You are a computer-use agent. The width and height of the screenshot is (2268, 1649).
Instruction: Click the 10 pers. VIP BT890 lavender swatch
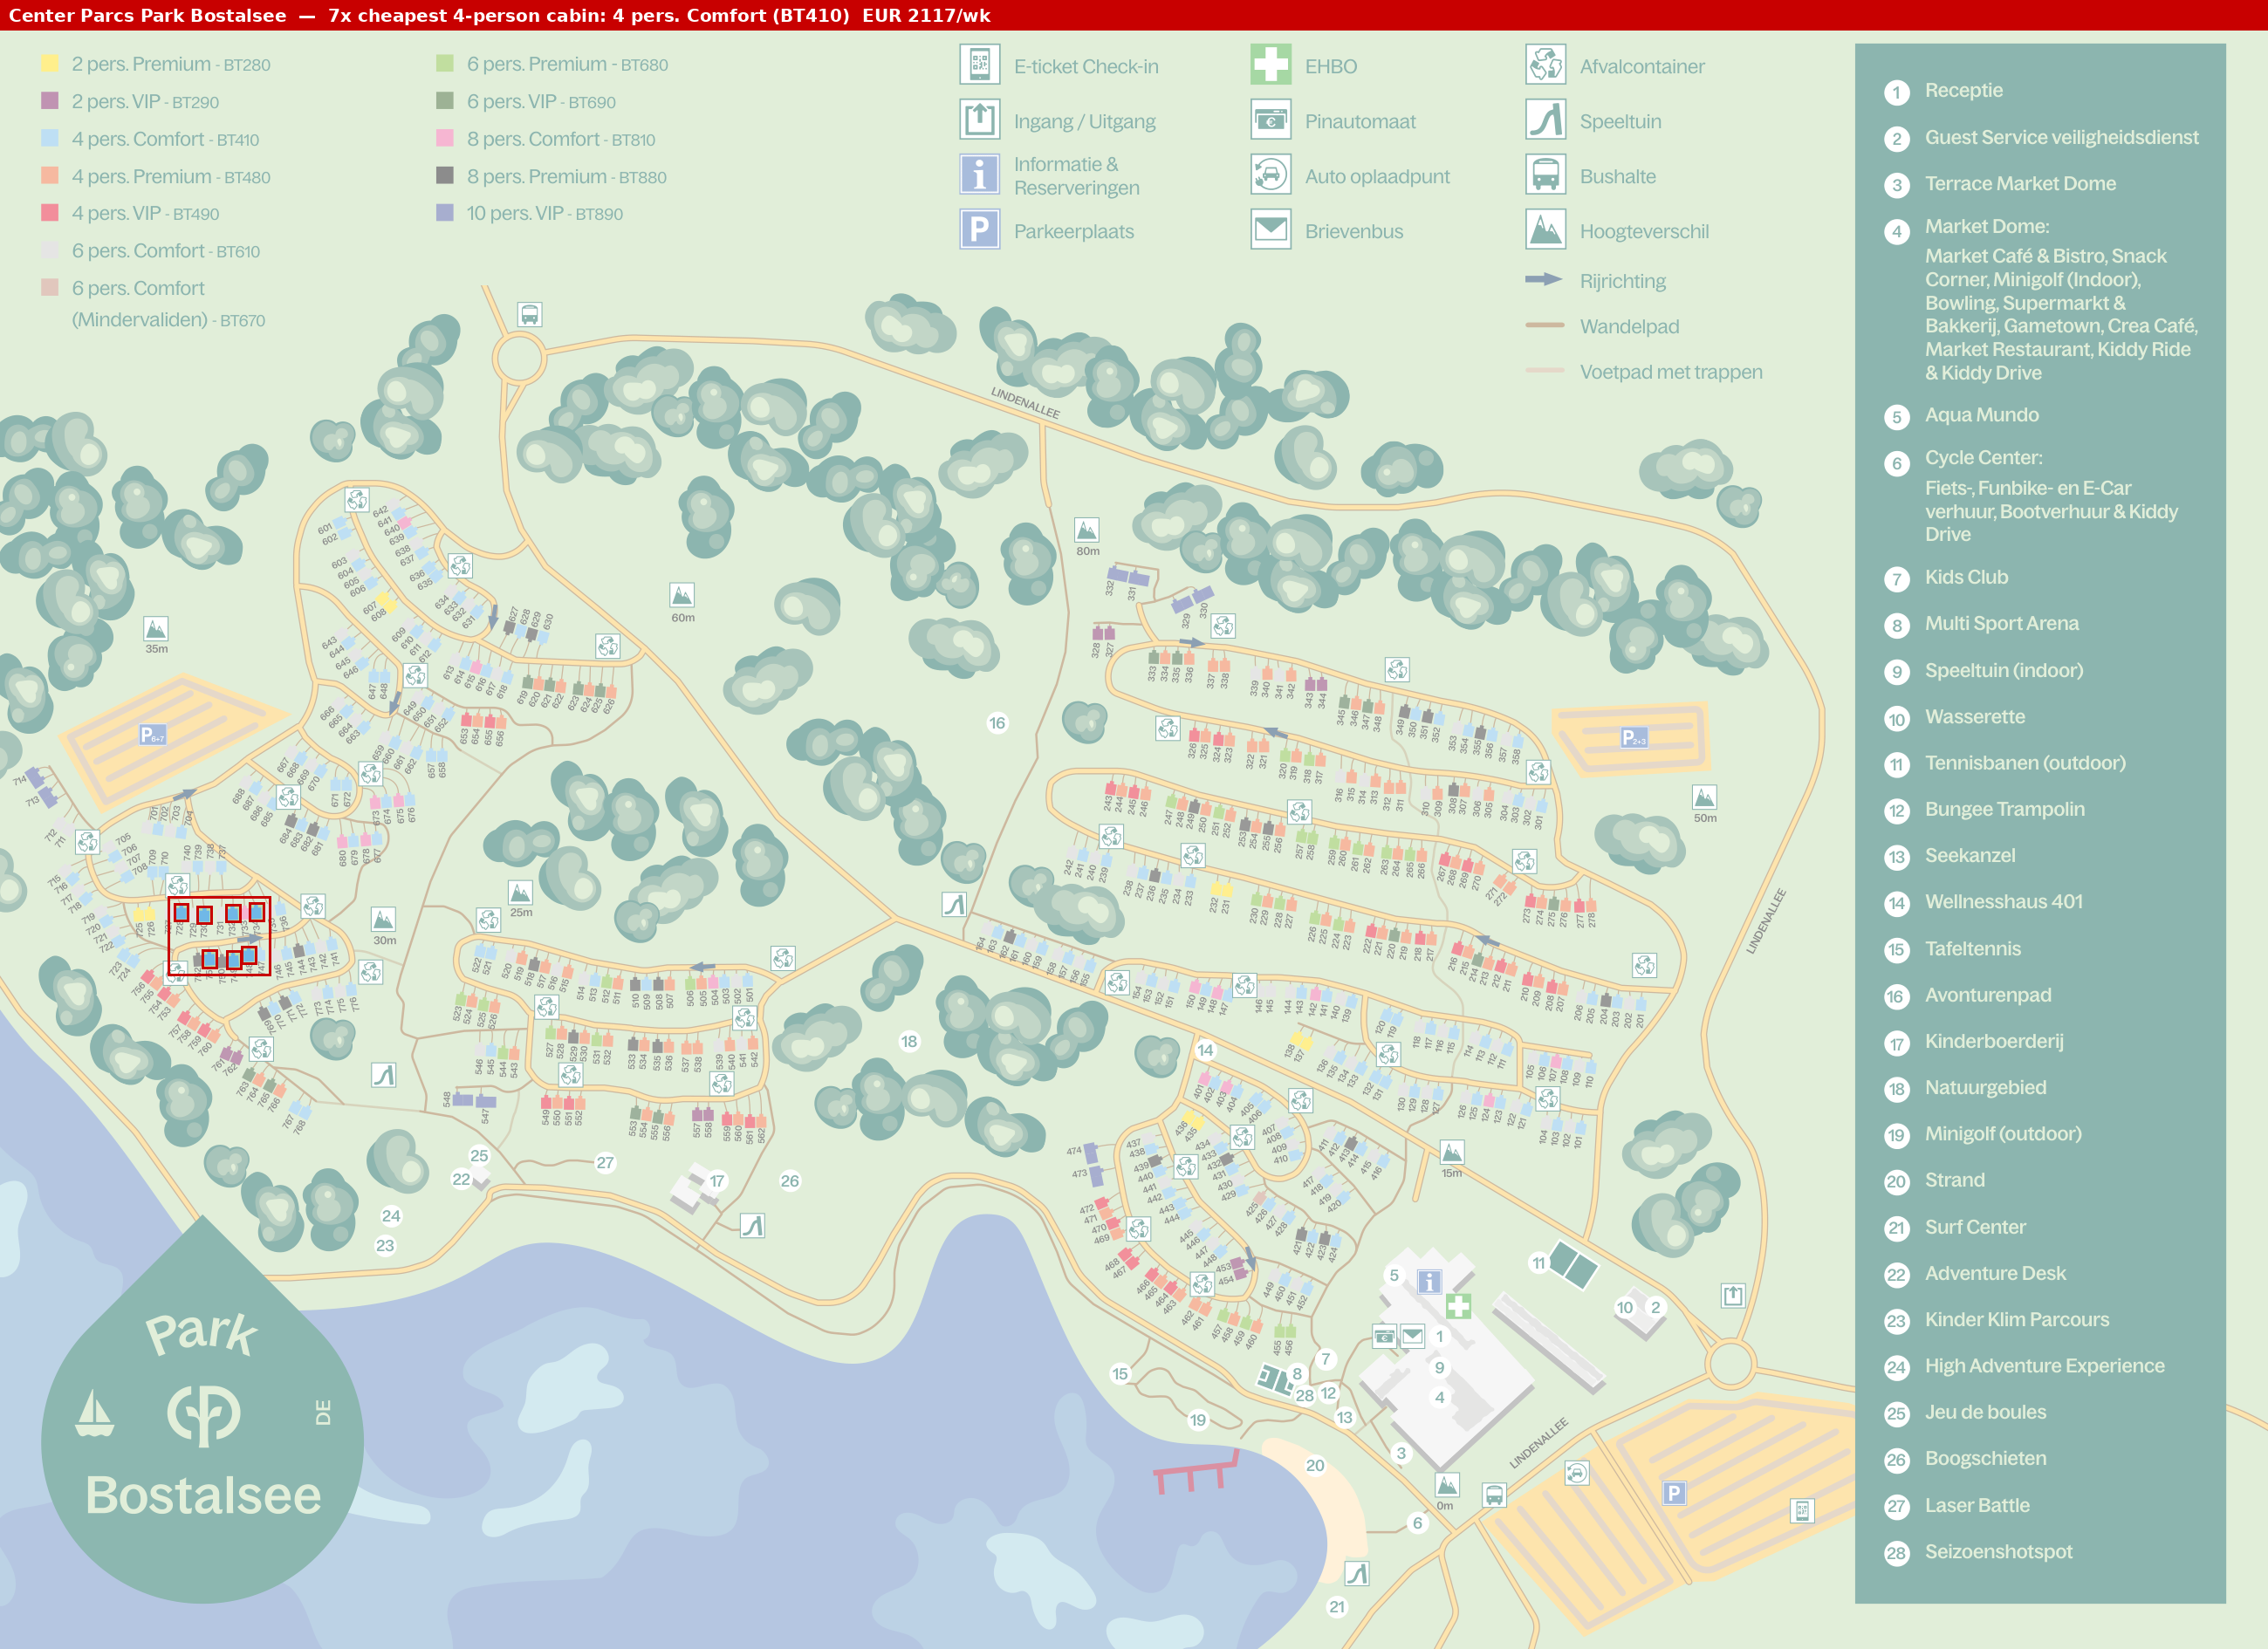click(445, 212)
